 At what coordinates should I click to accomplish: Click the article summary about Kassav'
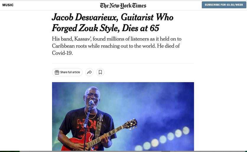click(x=117, y=46)
